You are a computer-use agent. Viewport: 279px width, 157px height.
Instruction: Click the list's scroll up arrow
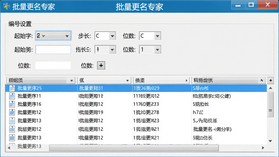(271, 88)
